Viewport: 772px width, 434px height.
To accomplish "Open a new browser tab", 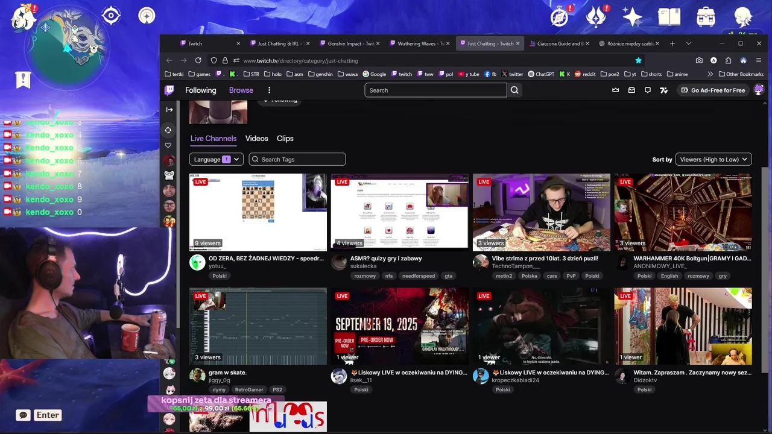I will (672, 43).
